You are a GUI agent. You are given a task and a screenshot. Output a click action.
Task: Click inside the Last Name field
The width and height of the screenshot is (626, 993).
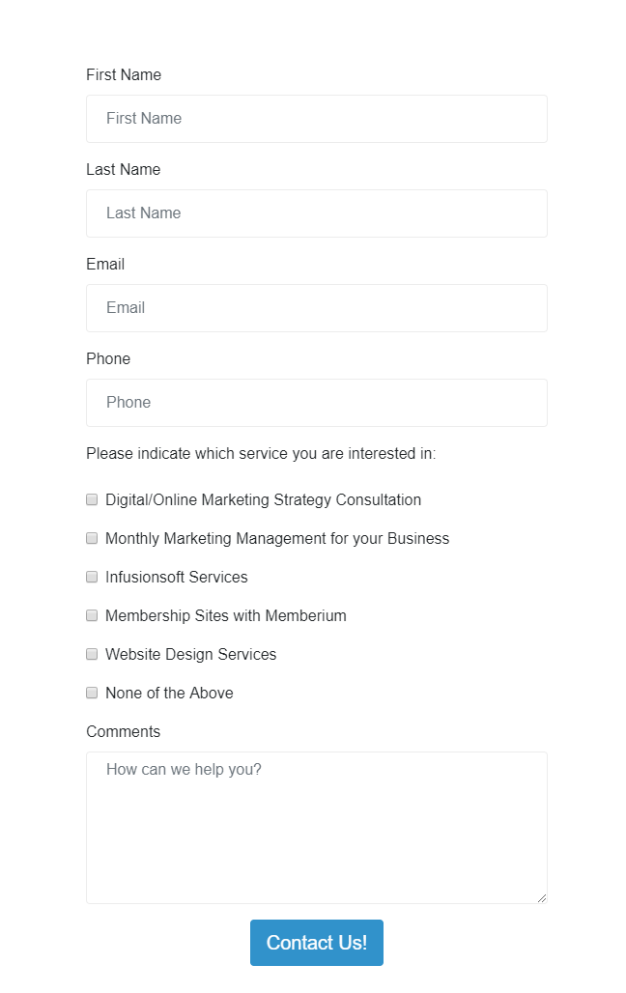317,213
